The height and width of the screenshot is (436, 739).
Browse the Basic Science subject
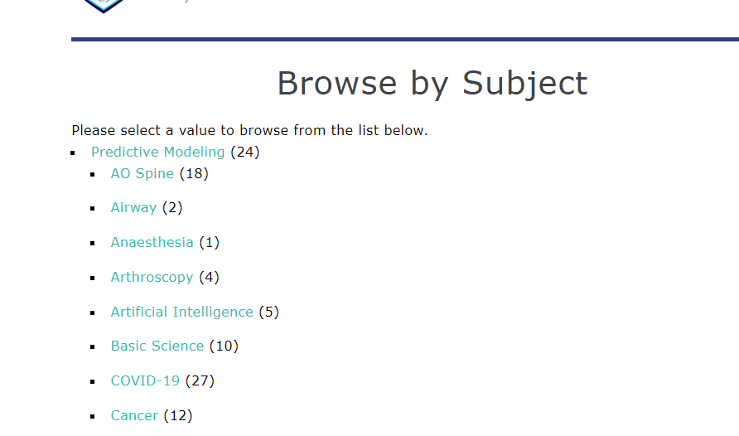pyautogui.click(x=157, y=346)
